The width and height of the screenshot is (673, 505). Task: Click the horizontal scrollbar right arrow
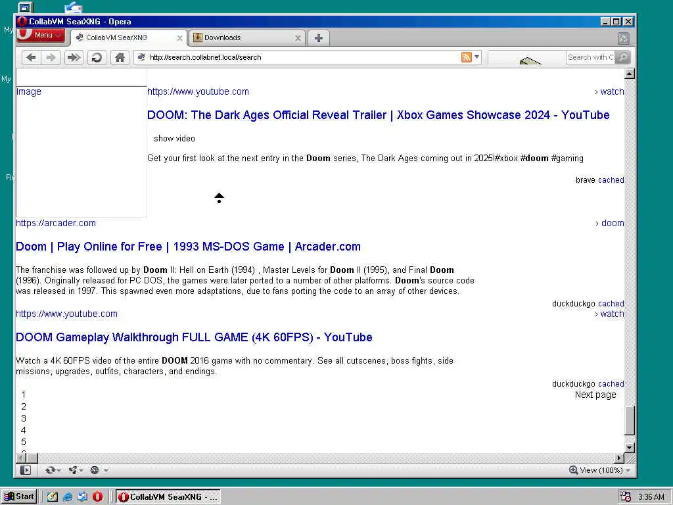[619, 458]
